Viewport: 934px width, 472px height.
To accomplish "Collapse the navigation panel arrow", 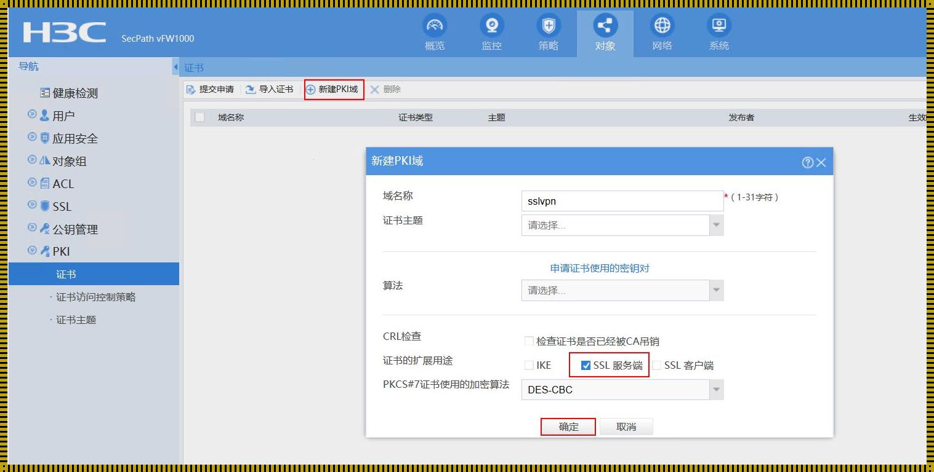I will pyautogui.click(x=176, y=67).
